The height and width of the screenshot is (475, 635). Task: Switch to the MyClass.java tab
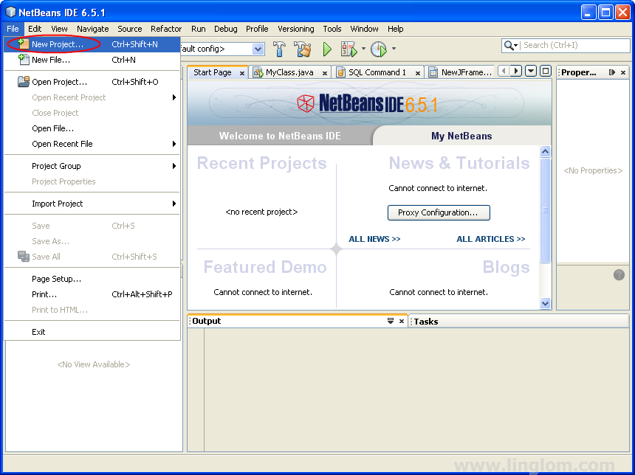coord(289,72)
